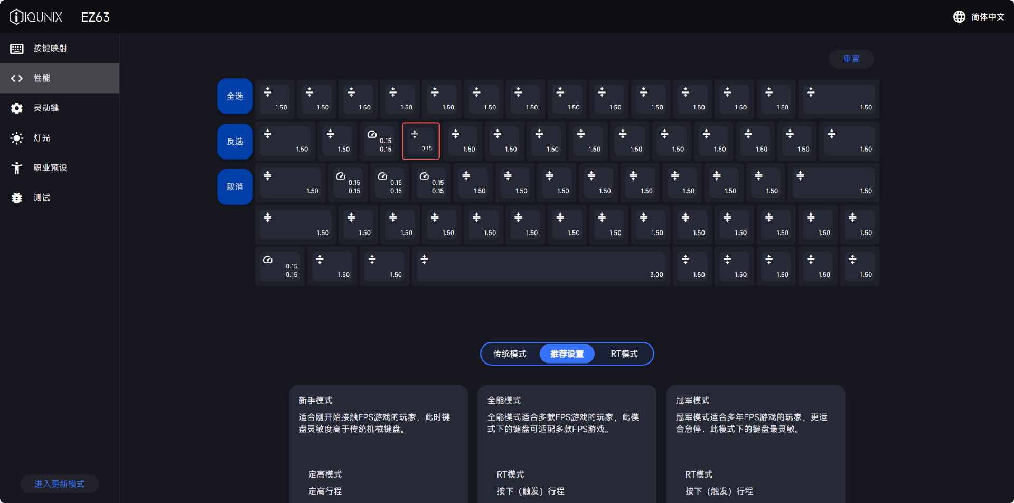Select second-row speedometer key showing 0.15 0.15
Screen dimensions: 1014x503
pos(379,141)
